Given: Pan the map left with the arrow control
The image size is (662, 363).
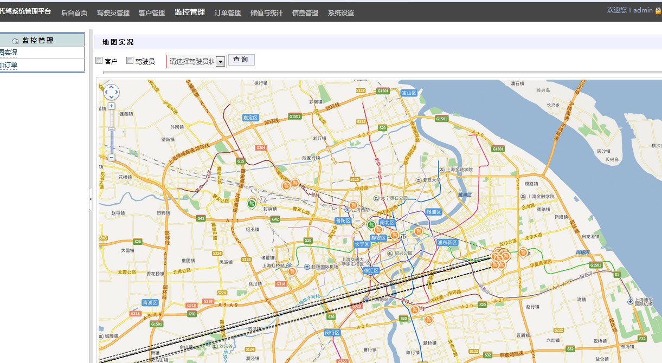Looking at the screenshot, I should (106, 92).
